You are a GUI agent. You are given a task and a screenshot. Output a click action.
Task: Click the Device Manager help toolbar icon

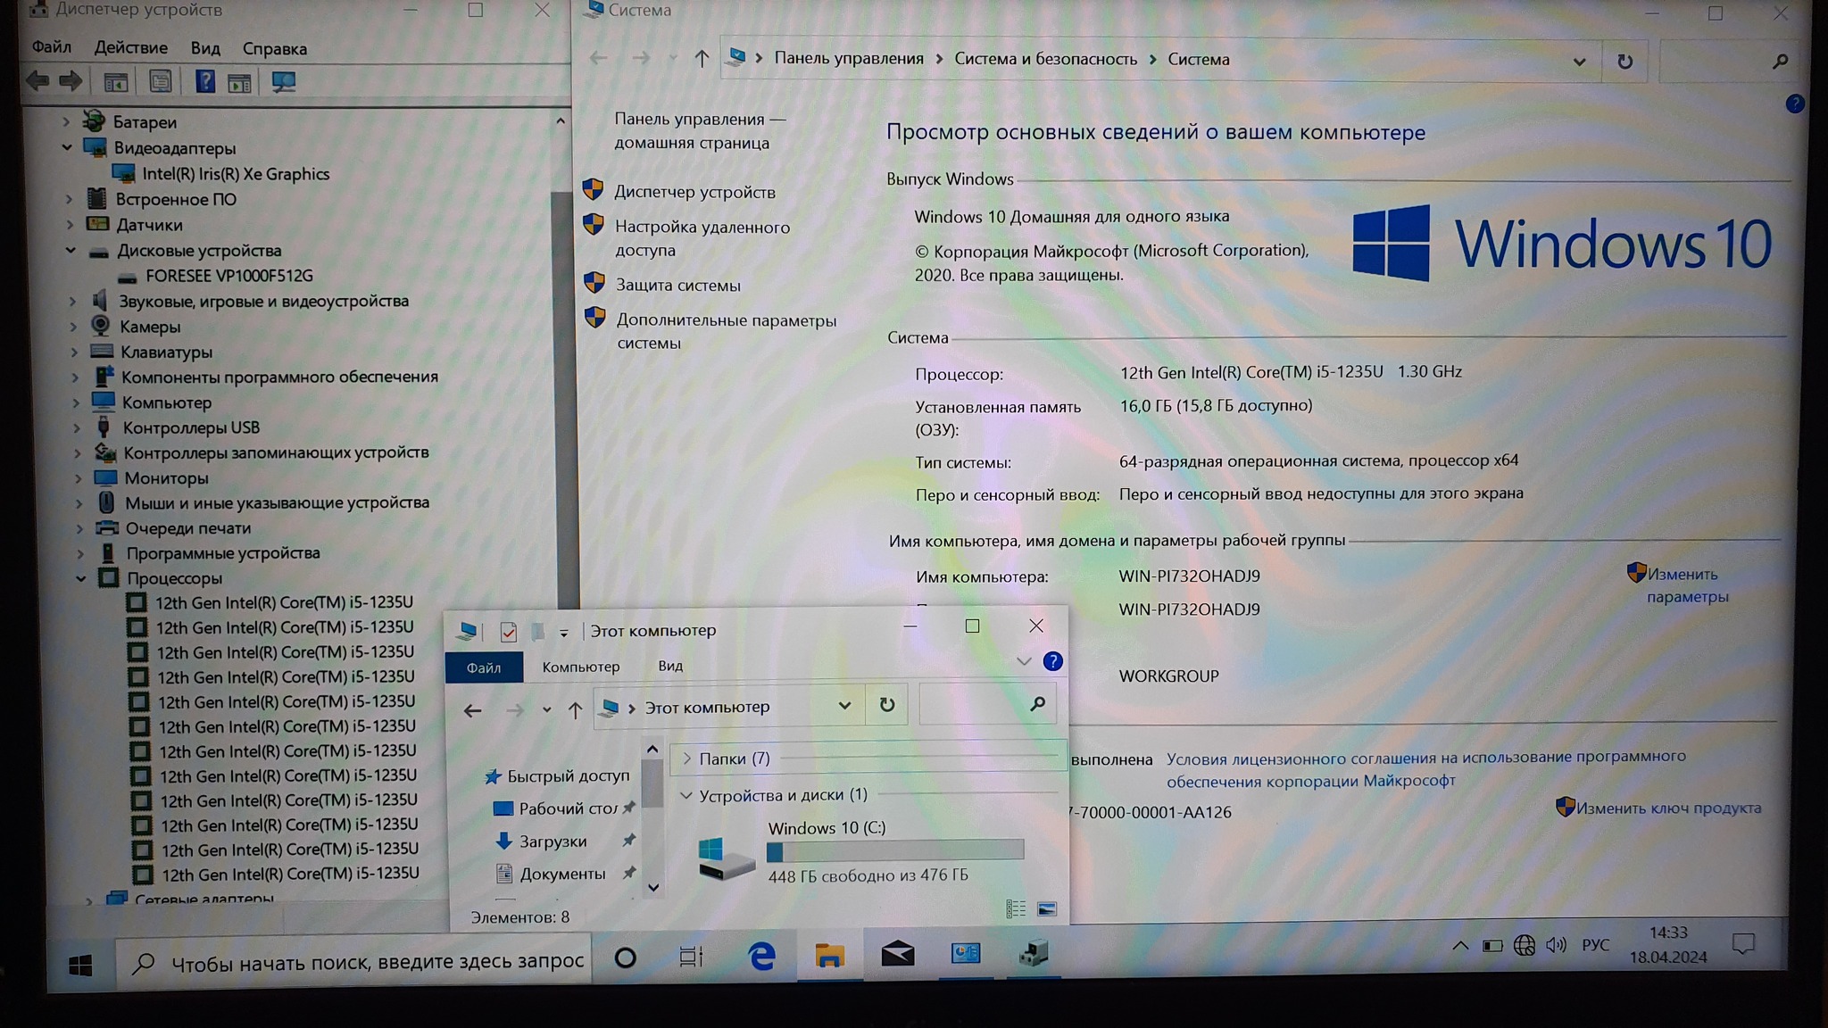(204, 82)
